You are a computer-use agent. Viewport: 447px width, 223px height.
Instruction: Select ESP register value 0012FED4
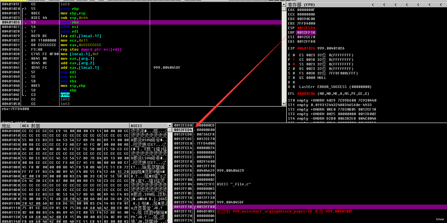click(306, 28)
